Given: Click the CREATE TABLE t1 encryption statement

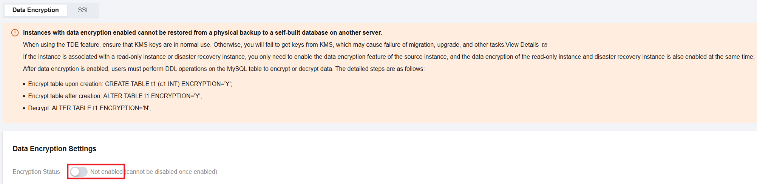Looking at the screenshot, I should (168, 84).
